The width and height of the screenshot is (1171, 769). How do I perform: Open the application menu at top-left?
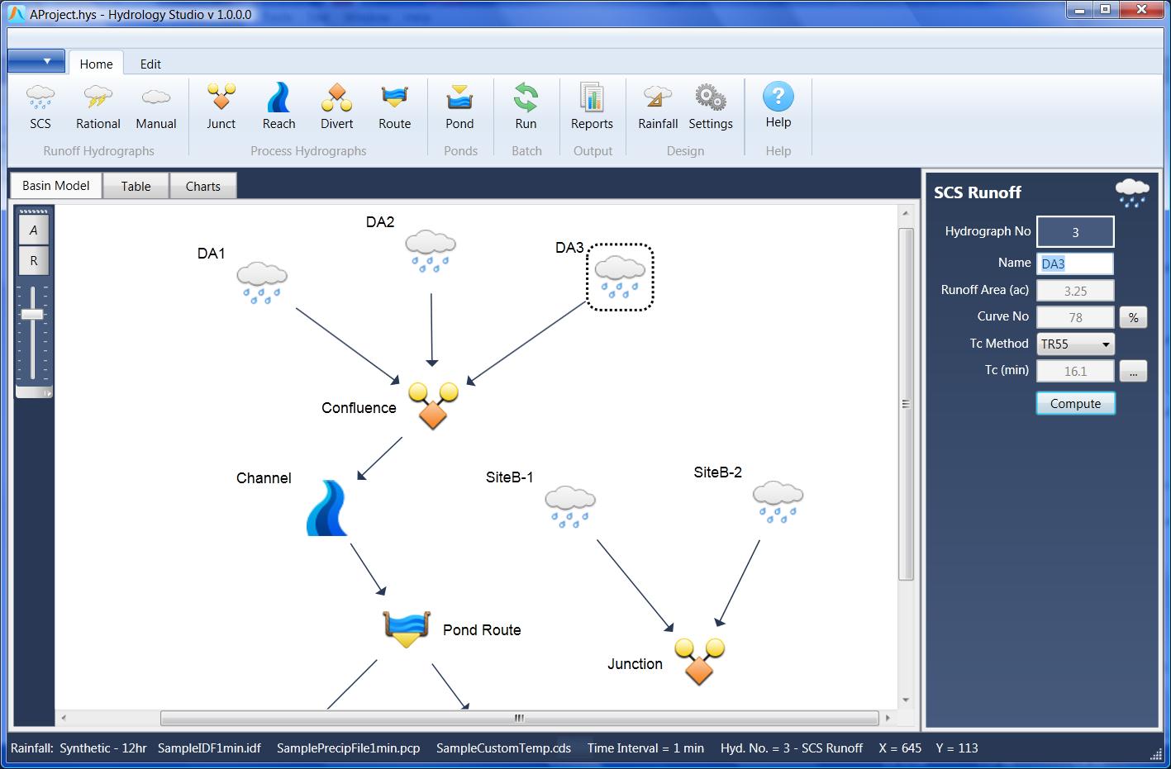click(x=36, y=60)
